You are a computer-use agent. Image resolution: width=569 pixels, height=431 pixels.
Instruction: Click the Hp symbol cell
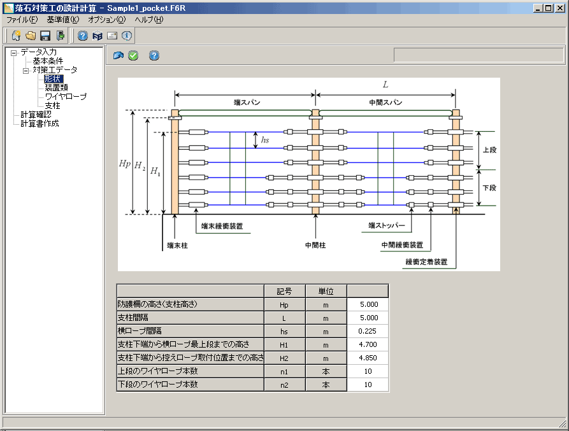(284, 304)
